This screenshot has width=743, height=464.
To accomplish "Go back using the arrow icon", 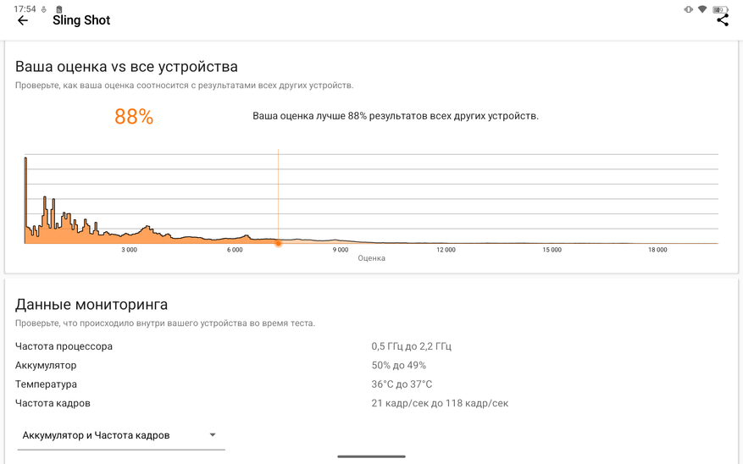I will 23,20.
